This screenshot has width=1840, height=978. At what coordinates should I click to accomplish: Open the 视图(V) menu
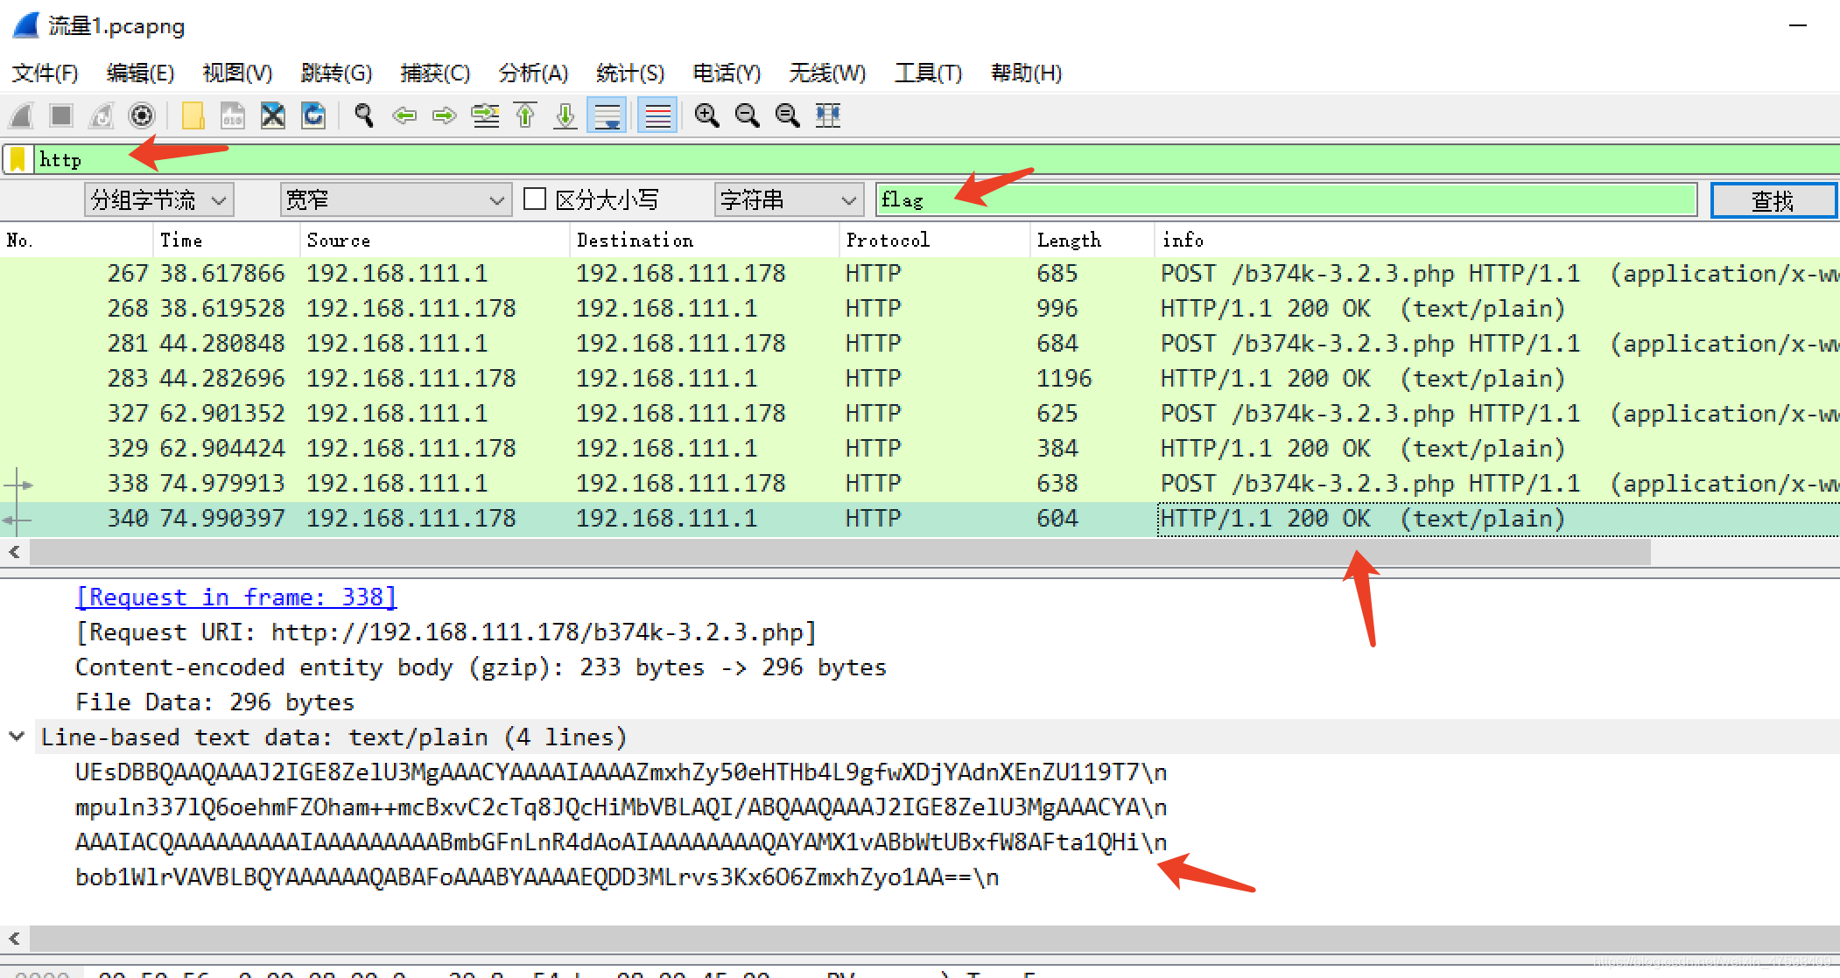point(237,73)
